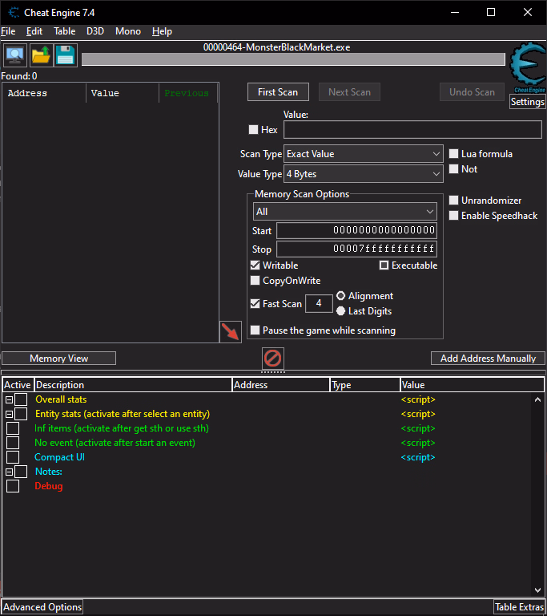Screen dimensions: 547x616
Task: Toggle the Executable checkbox
Action: click(384, 265)
